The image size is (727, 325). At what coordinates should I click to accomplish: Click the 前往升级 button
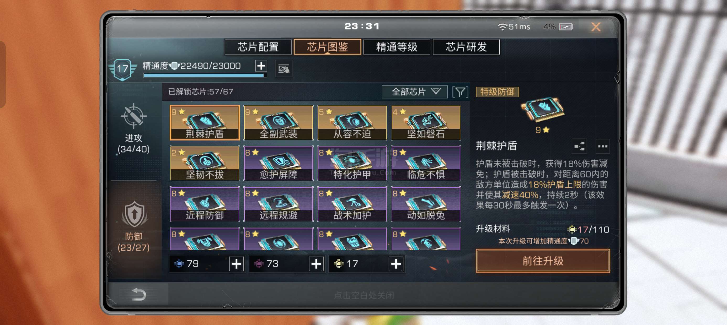click(542, 261)
